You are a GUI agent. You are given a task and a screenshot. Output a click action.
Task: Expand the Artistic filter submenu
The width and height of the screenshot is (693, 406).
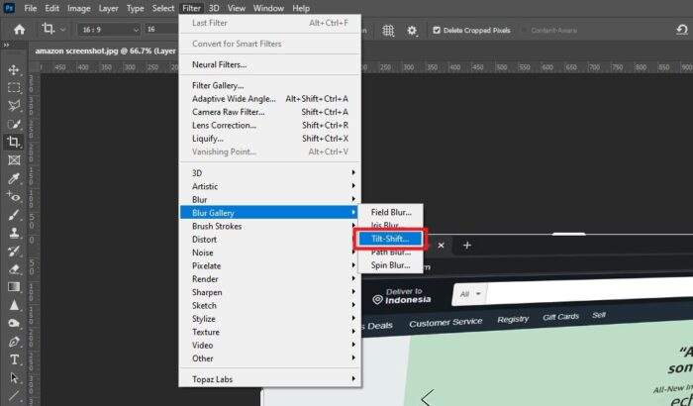tap(270, 186)
